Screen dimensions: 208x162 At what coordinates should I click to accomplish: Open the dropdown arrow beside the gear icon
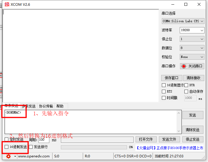point(15,156)
